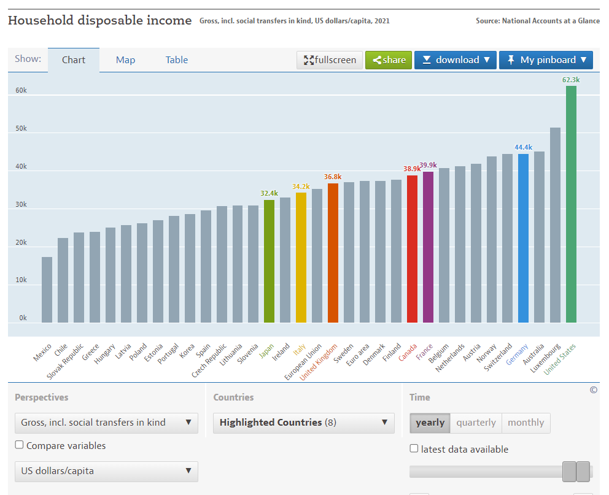Click the Japan axis label
This screenshot has height=495, width=609.
[x=266, y=351]
